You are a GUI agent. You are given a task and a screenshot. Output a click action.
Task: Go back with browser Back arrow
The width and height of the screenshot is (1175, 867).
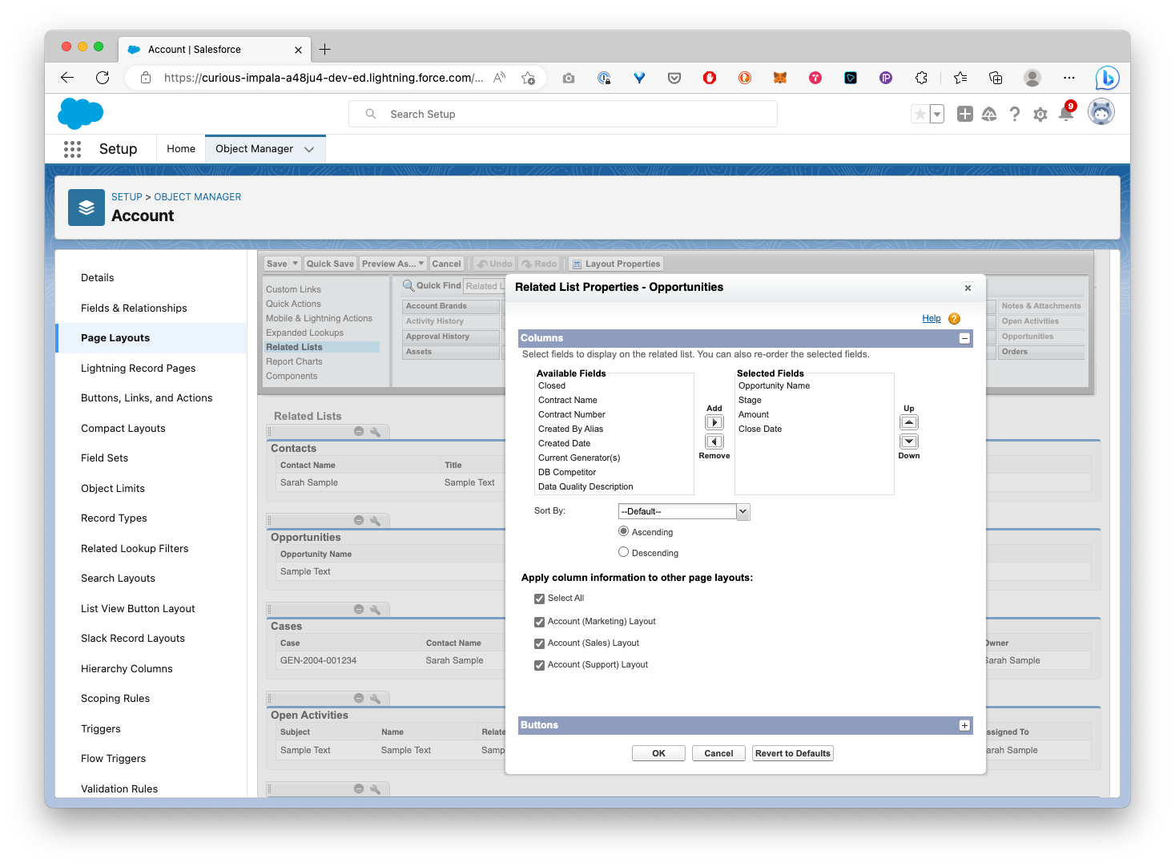click(x=67, y=78)
